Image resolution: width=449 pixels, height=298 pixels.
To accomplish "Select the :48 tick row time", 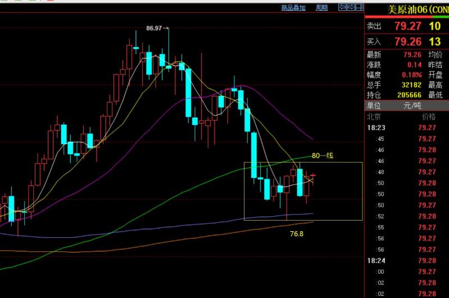I will click(x=380, y=172).
